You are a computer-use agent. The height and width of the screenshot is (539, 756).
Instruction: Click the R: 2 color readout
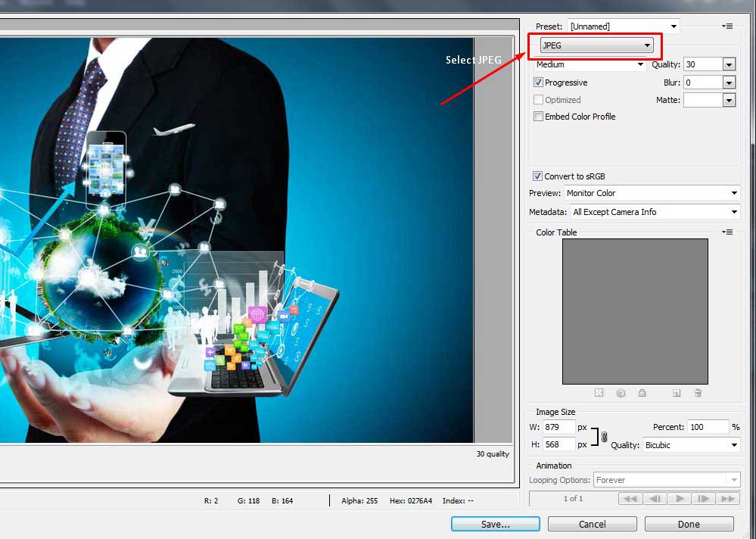(x=211, y=501)
